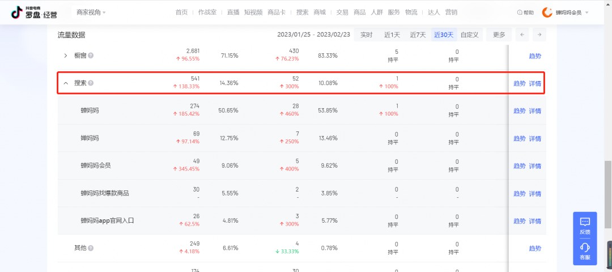Image resolution: width=612 pixels, height=272 pixels.
Task: Click 详情 in 蝉妈妈找爆款商品 row
Action: pos(535,194)
